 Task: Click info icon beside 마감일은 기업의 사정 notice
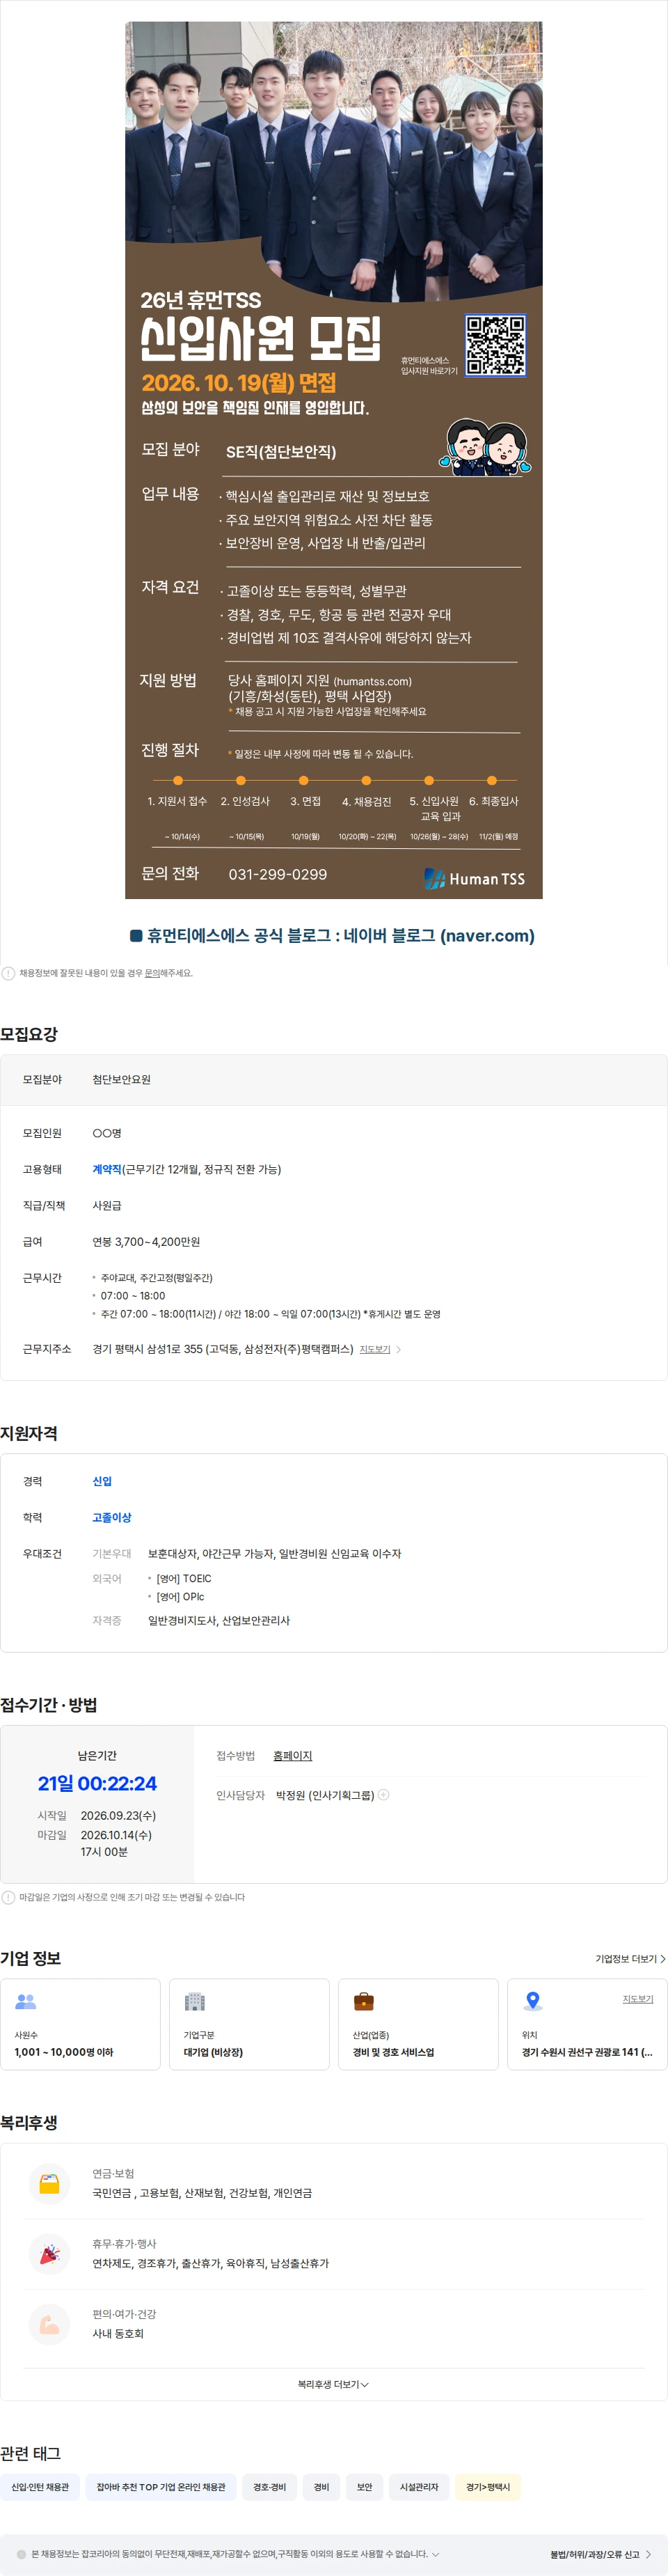pyautogui.click(x=8, y=1897)
